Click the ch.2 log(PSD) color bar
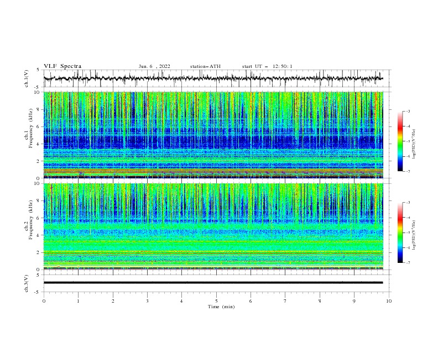The image size is (438, 338). click(x=400, y=233)
